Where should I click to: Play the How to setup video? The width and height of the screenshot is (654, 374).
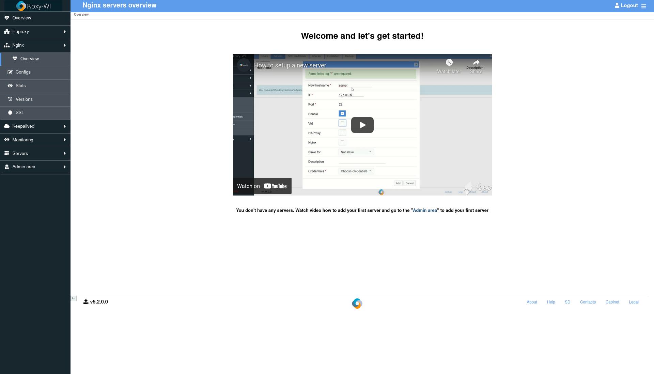(x=362, y=125)
